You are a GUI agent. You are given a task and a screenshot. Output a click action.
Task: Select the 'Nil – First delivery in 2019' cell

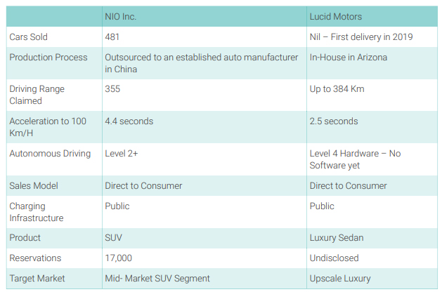pos(361,37)
